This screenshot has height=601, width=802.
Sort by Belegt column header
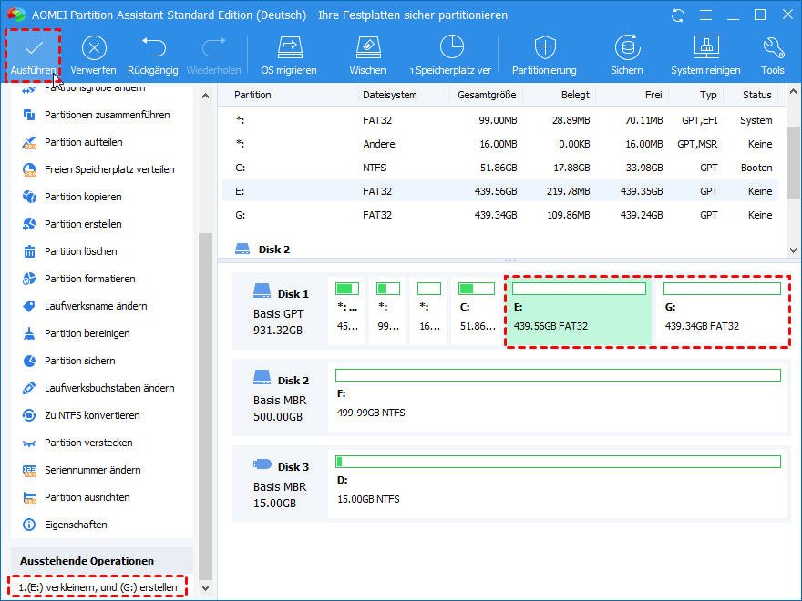[x=575, y=95]
